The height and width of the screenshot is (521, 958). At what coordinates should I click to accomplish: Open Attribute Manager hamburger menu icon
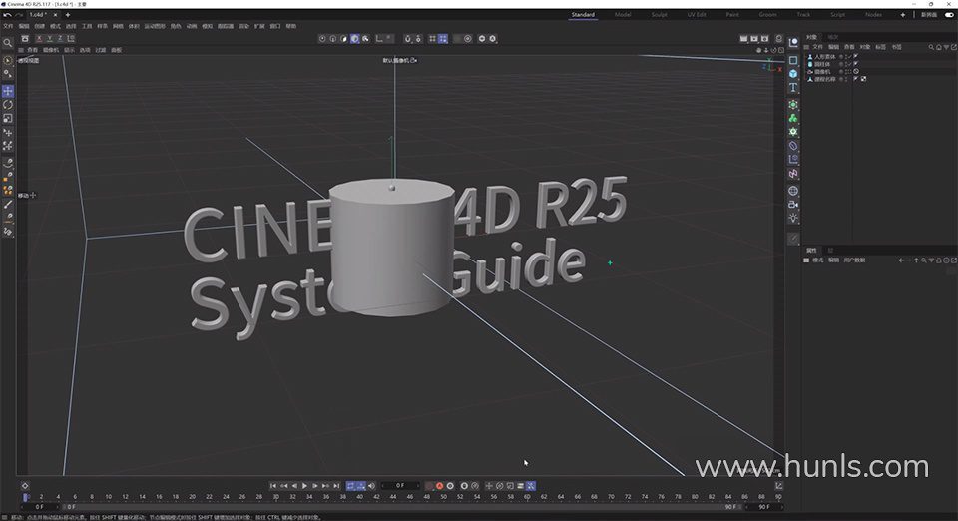[x=806, y=260]
